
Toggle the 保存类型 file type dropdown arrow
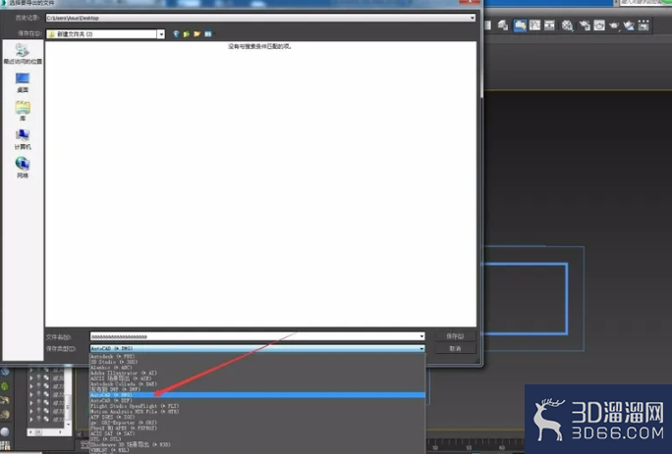click(x=421, y=349)
